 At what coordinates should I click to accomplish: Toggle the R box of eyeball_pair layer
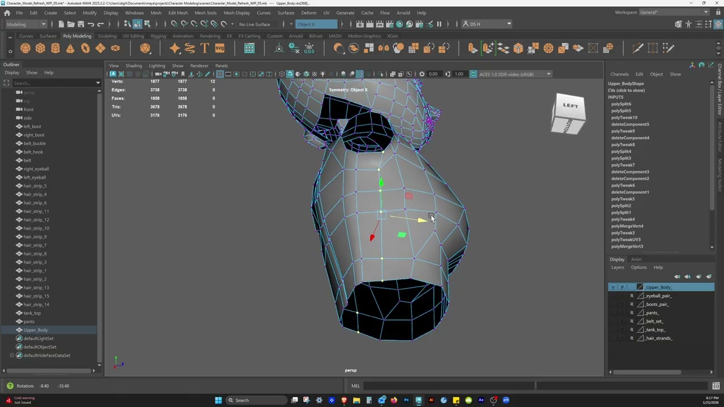coord(632,296)
